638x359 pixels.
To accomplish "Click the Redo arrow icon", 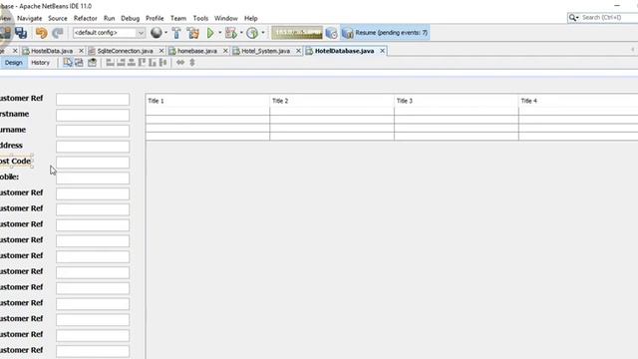I will click(58, 33).
